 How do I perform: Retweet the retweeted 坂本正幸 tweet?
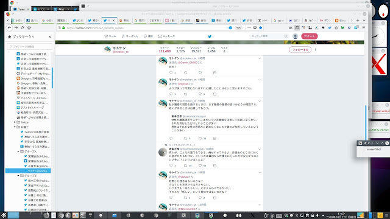tap(185, 165)
